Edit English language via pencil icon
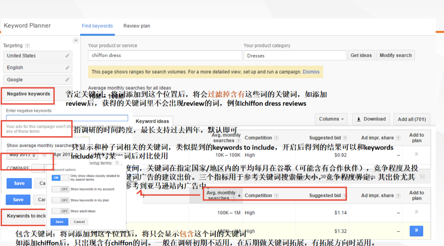The width and height of the screenshot is (444, 246). click(67, 68)
